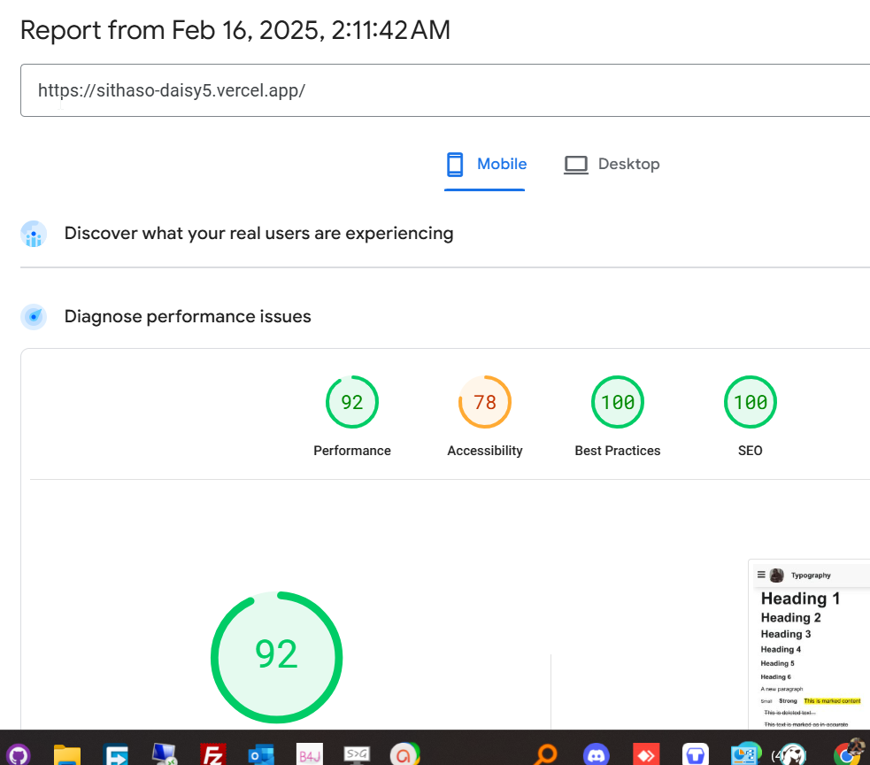Click the large 92 performance gauge
Viewport: 870px width, 765px height.
tap(276, 655)
